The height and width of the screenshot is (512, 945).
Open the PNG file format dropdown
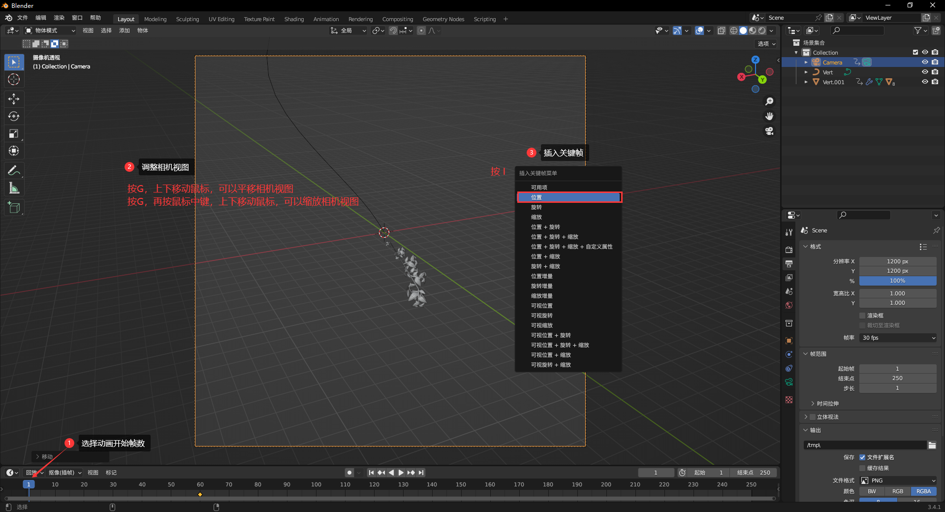click(898, 480)
